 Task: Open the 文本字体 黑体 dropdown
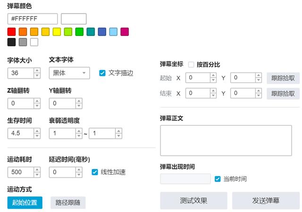[69, 73]
